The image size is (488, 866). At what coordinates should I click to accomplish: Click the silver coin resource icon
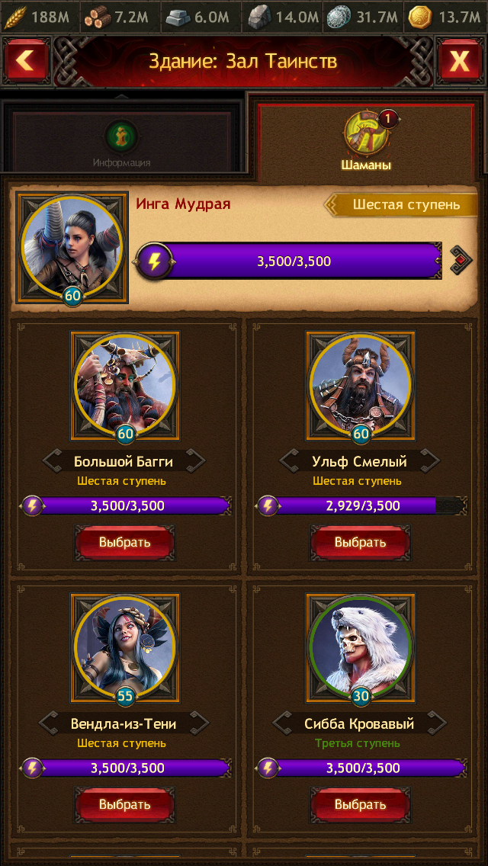click(x=339, y=18)
